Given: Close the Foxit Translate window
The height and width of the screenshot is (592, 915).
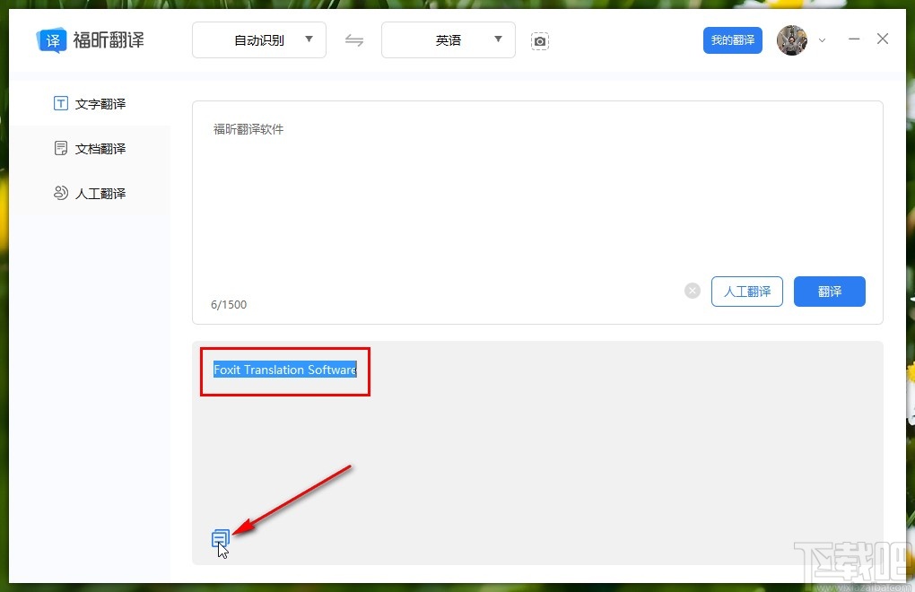Looking at the screenshot, I should [x=883, y=39].
